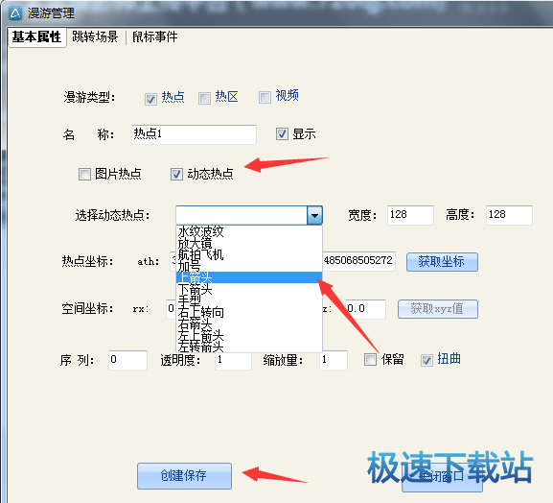553x503 pixels.
Task: Pick 右上转向 in the dropdown list
Action: pos(249,312)
